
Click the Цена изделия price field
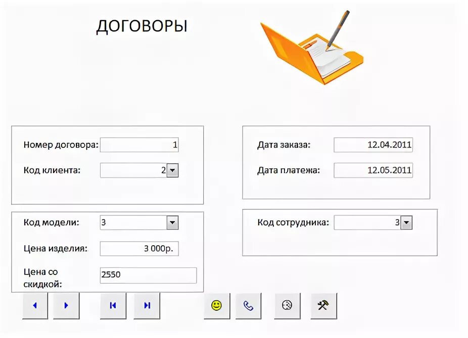click(x=139, y=248)
